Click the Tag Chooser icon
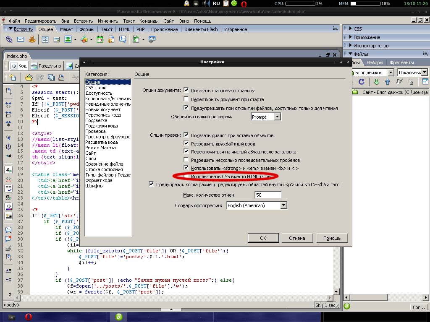This screenshot has height=322, width=430. click(152, 39)
